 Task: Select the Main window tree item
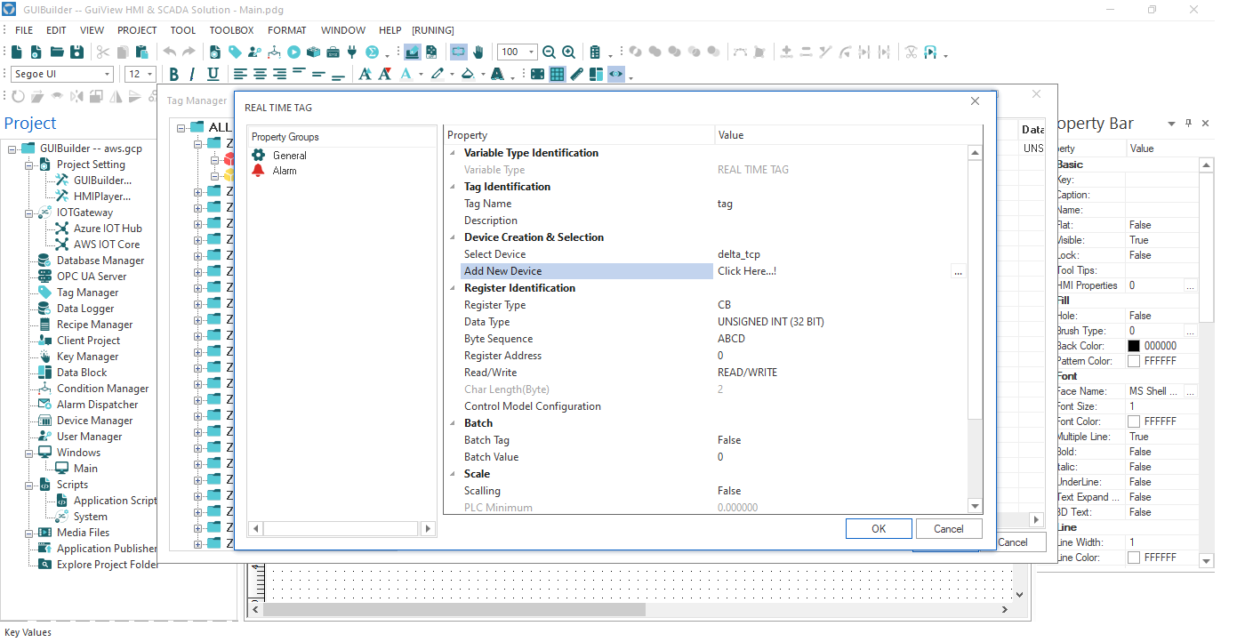coord(86,469)
